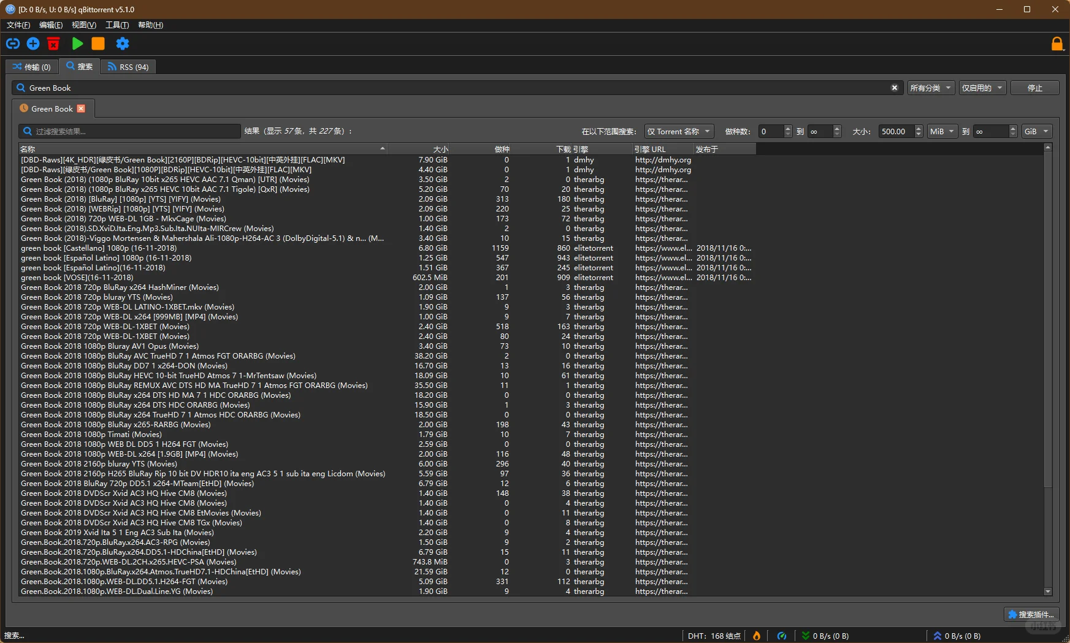Click the add torrent link toolbar icon

(x=13, y=44)
